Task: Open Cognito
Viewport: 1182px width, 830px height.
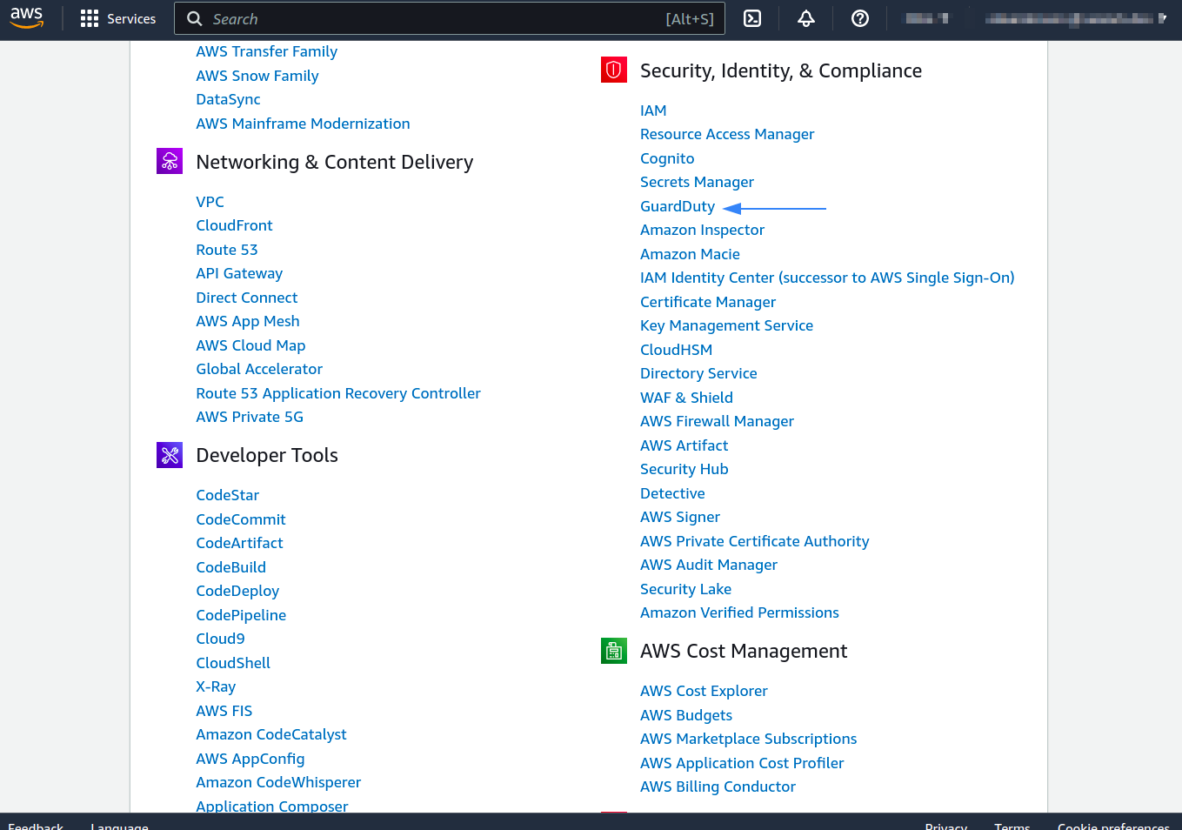Action: (x=667, y=158)
